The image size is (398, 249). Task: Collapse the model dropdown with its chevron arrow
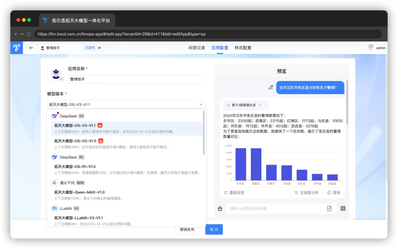pos(201,104)
